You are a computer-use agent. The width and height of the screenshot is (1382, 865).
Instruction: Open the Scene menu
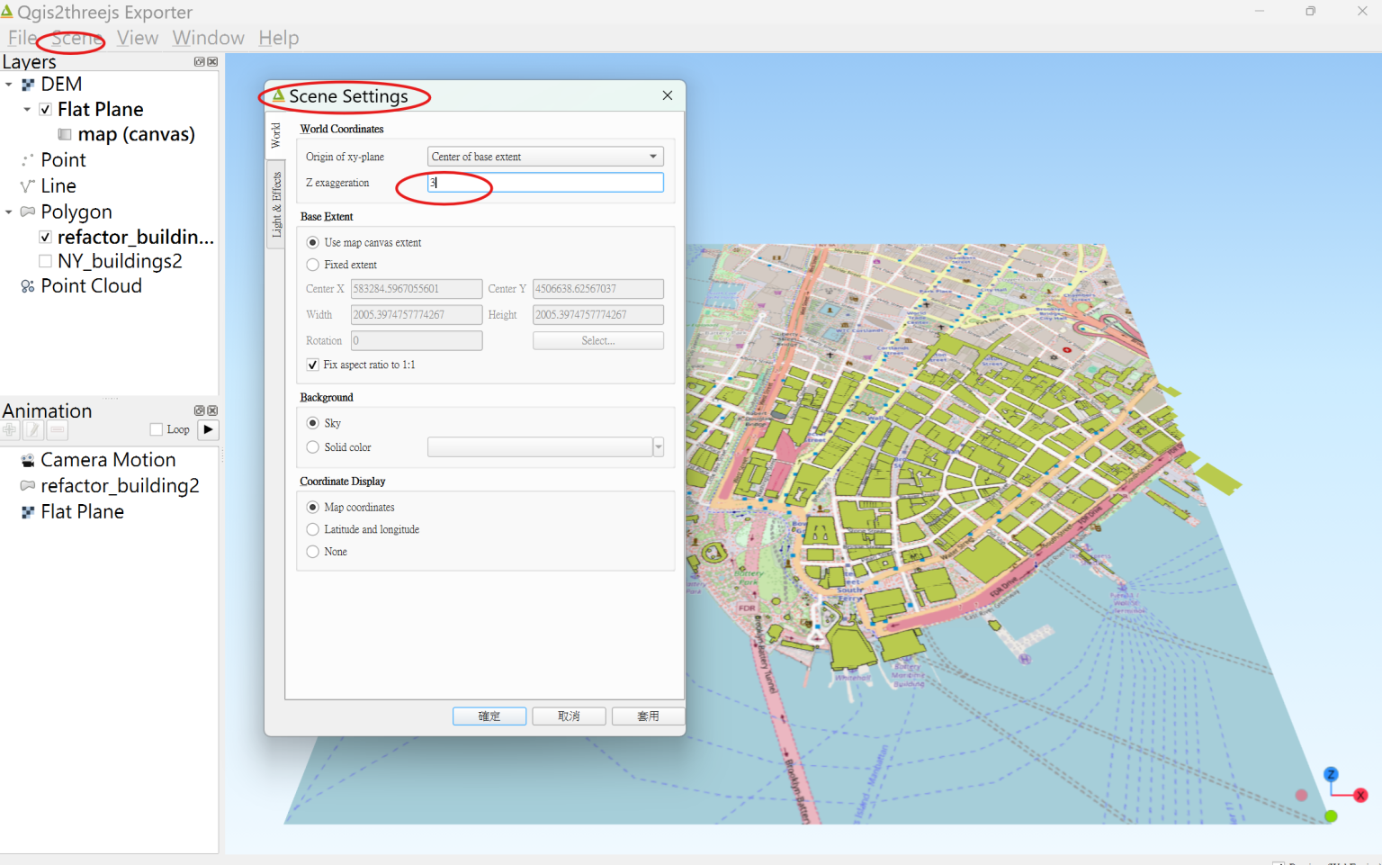coord(75,38)
